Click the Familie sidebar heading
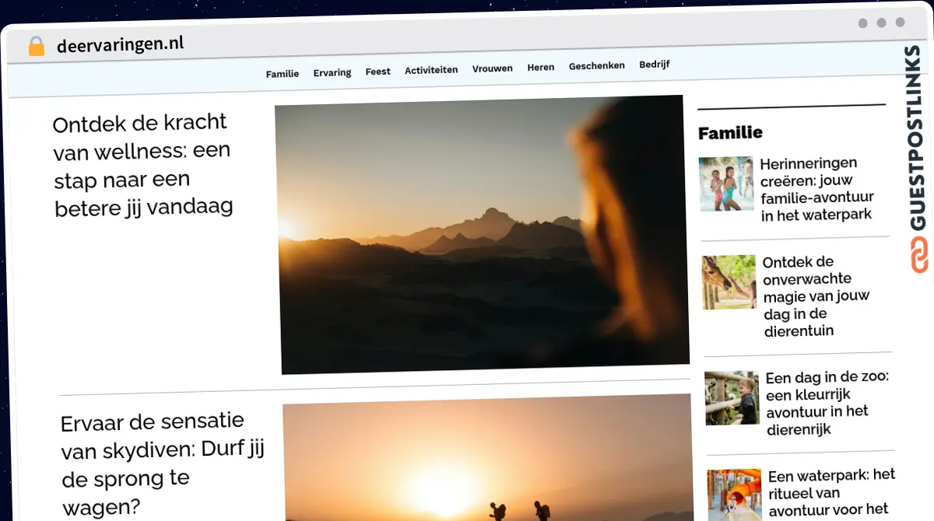The height and width of the screenshot is (521, 934). click(x=730, y=133)
